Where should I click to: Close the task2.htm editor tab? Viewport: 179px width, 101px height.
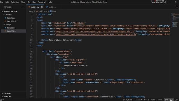[42, 7]
